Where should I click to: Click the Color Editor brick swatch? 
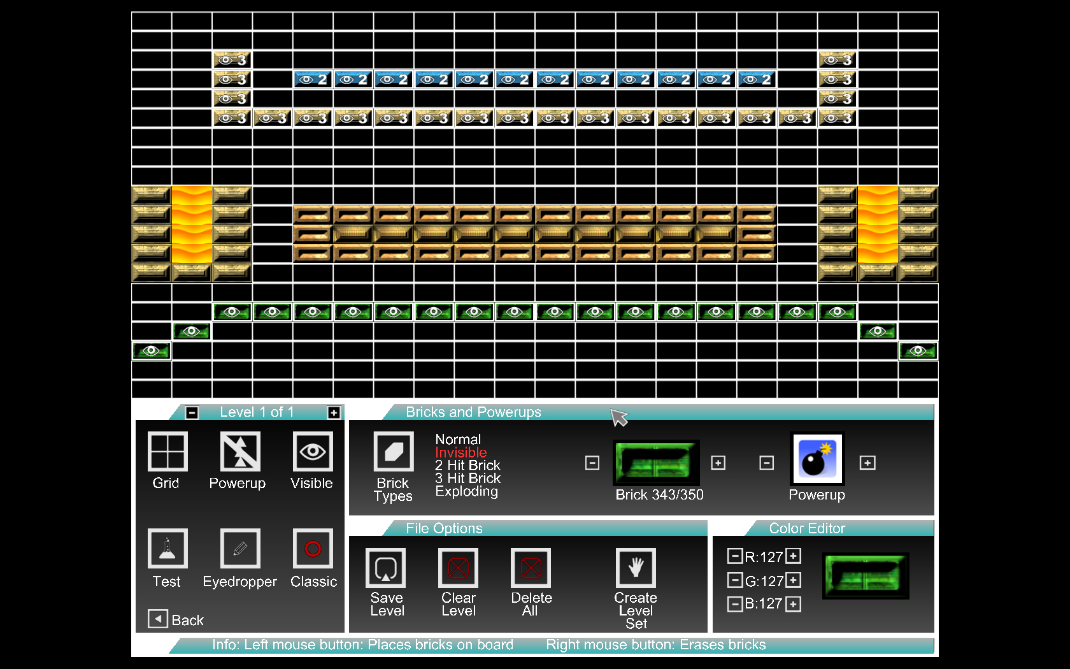(x=866, y=576)
